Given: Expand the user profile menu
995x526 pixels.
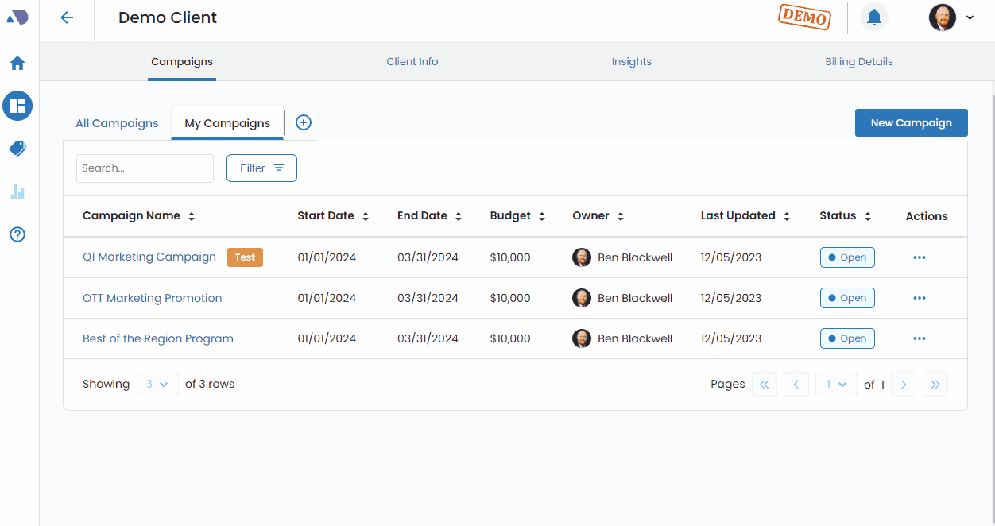Looking at the screenshot, I should (952, 17).
